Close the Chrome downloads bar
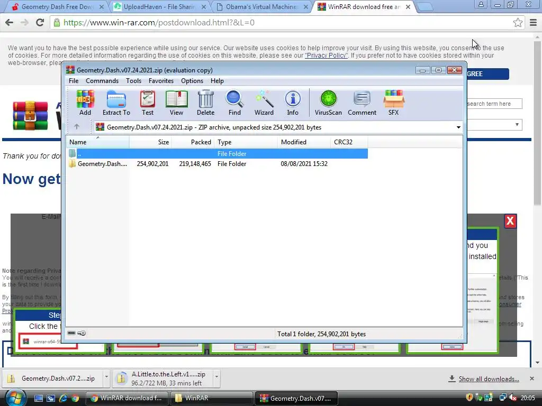 pyautogui.click(x=532, y=379)
